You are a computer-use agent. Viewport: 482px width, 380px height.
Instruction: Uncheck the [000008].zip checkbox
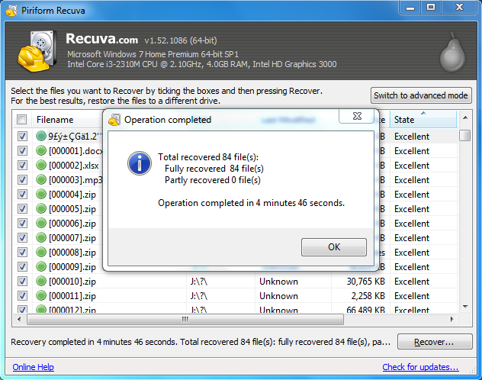(22, 253)
